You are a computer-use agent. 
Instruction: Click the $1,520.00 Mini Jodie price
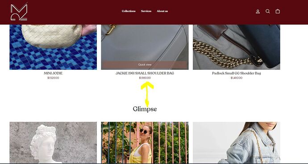coord(53,78)
